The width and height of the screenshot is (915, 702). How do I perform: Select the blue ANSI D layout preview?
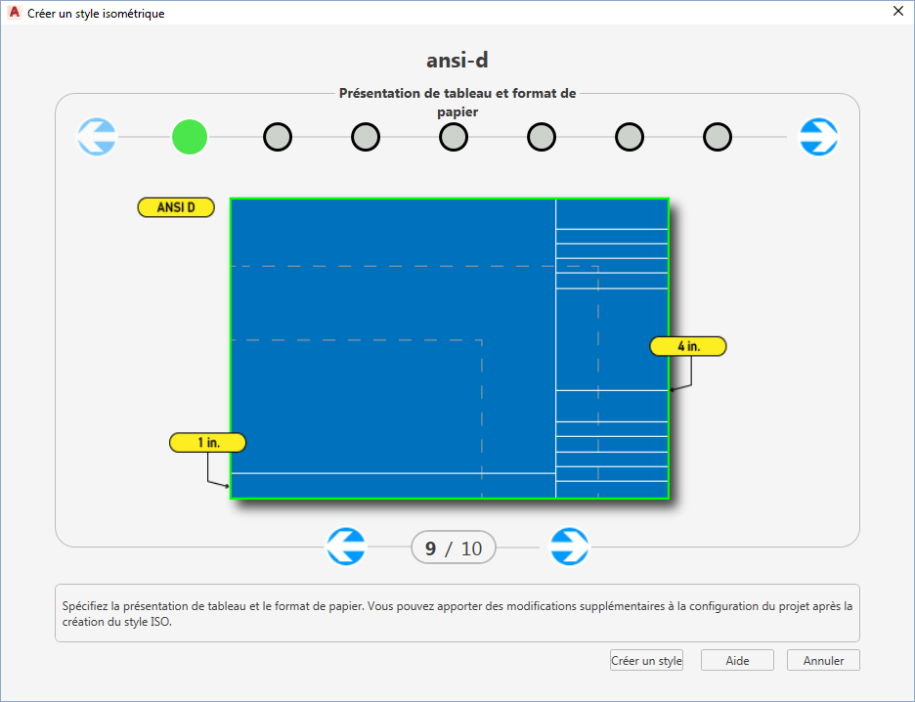click(x=450, y=348)
